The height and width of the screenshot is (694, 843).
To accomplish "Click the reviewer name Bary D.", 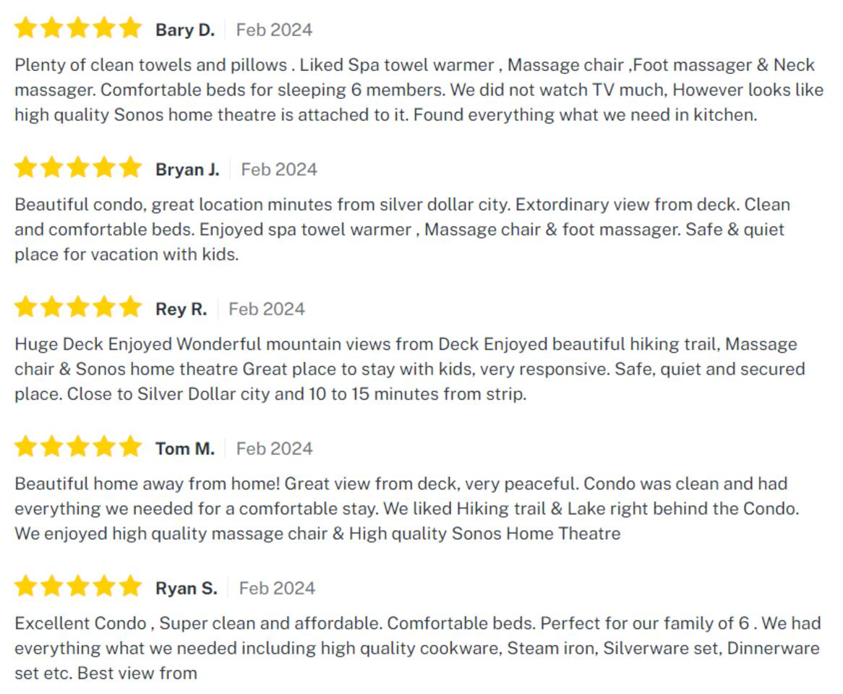I will pyautogui.click(x=185, y=30).
